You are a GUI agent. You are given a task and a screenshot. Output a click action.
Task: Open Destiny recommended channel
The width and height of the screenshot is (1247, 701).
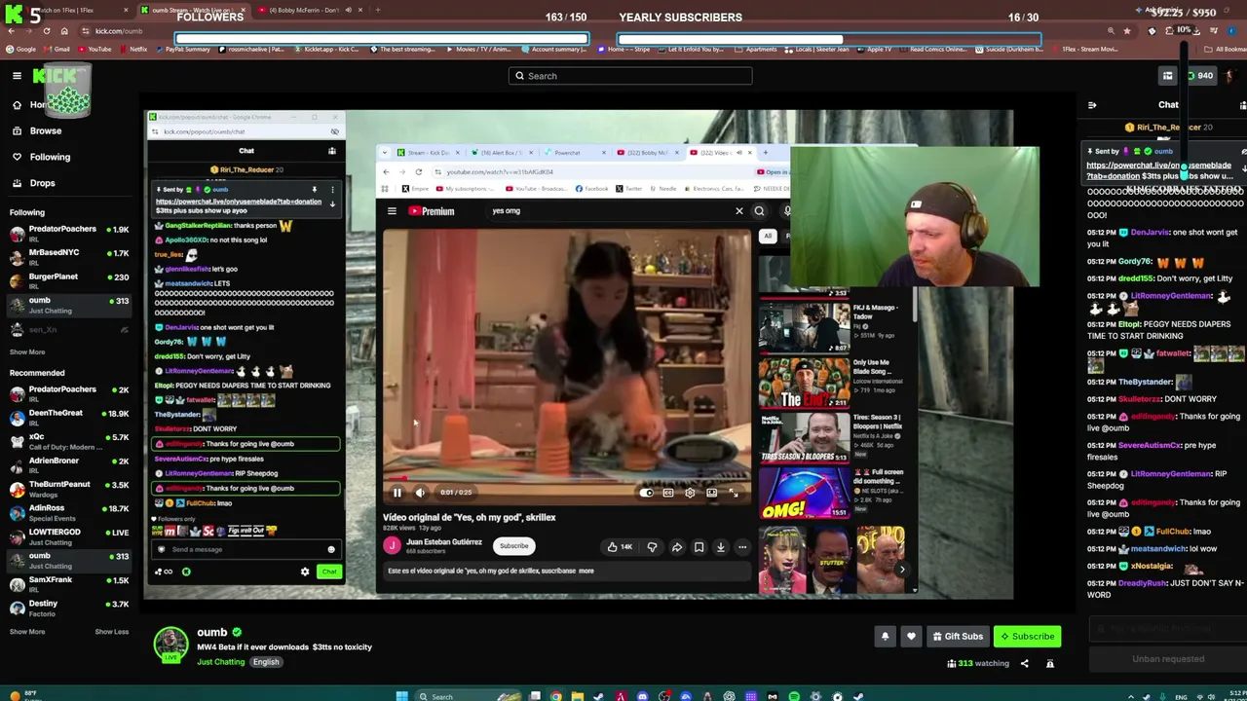pyautogui.click(x=68, y=608)
